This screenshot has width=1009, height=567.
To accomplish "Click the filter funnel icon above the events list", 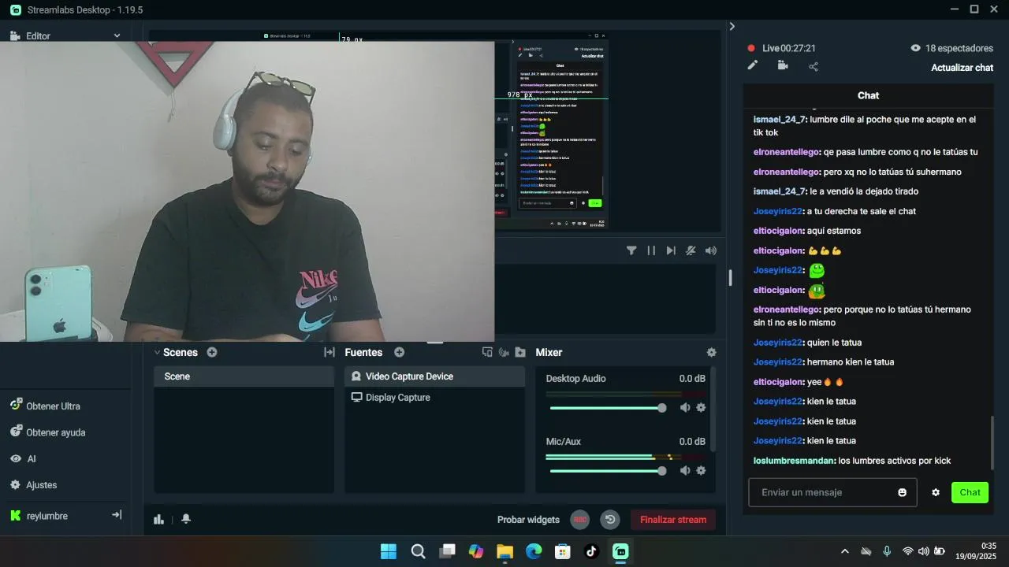I will [x=631, y=250].
